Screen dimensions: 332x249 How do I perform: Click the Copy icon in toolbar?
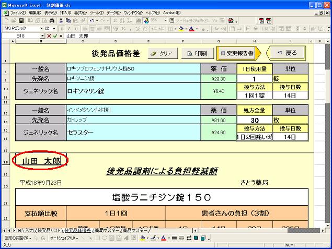pos(68,20)
